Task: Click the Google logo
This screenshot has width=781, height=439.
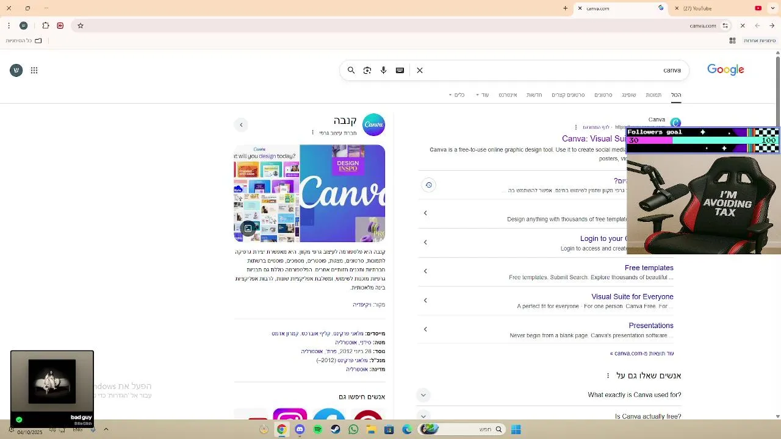Action: pos(725,70)
